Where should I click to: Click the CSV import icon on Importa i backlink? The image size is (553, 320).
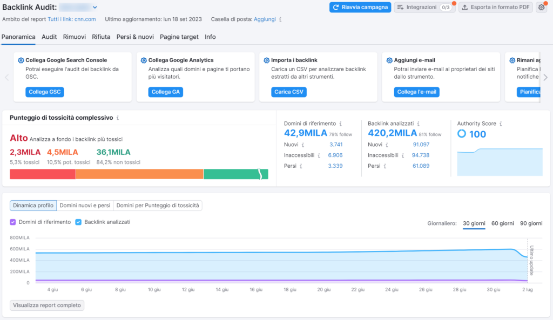pos(266,60)
